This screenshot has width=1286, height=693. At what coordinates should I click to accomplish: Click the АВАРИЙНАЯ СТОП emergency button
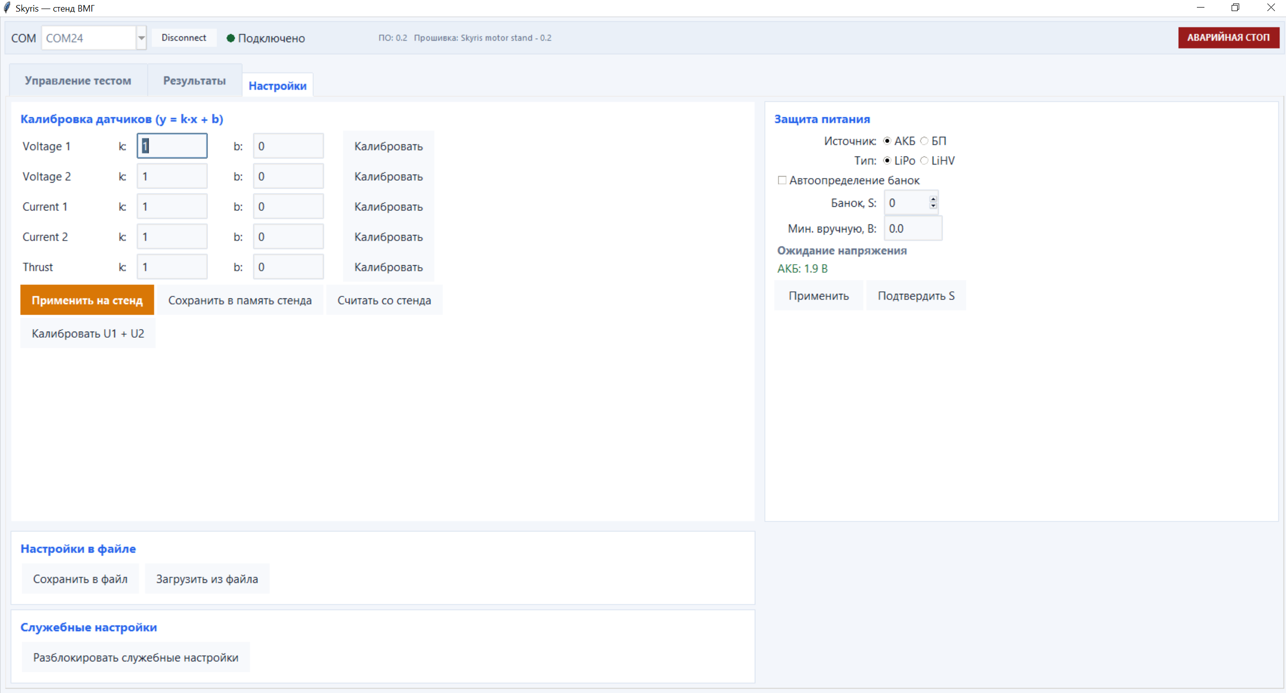coord(1229,38)
